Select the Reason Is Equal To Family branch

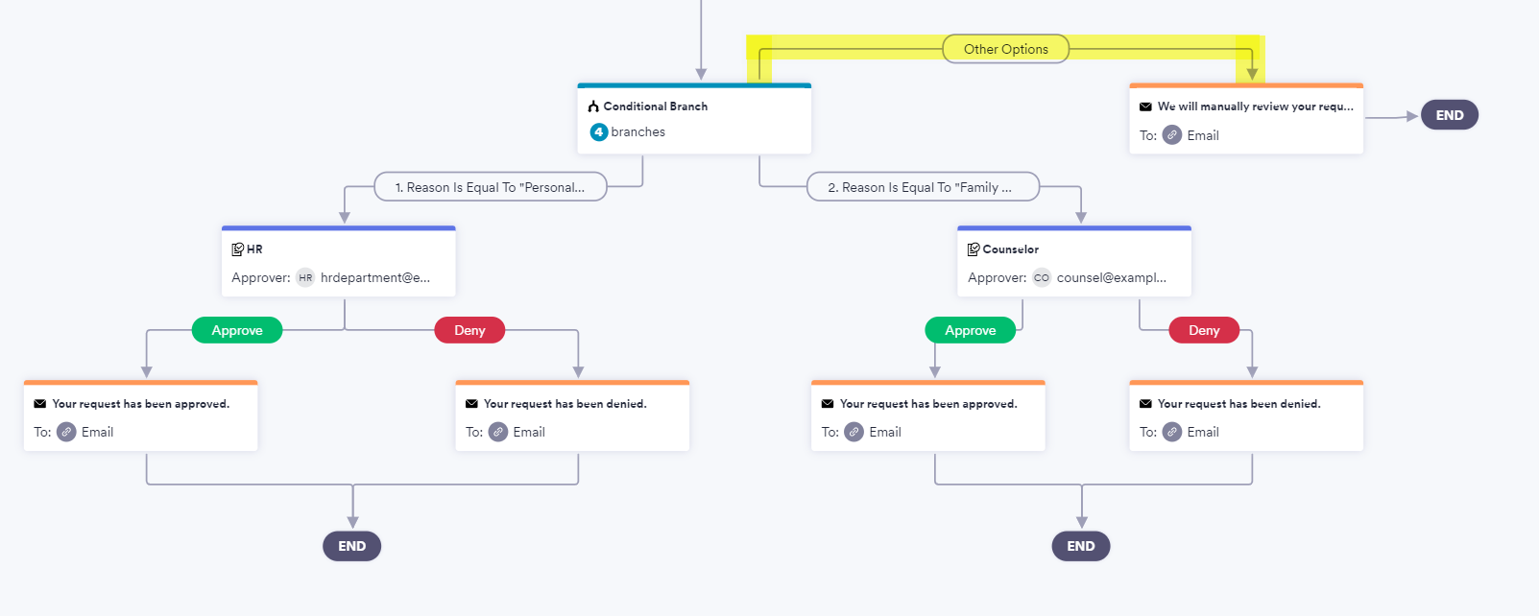[x=922, y=187]
